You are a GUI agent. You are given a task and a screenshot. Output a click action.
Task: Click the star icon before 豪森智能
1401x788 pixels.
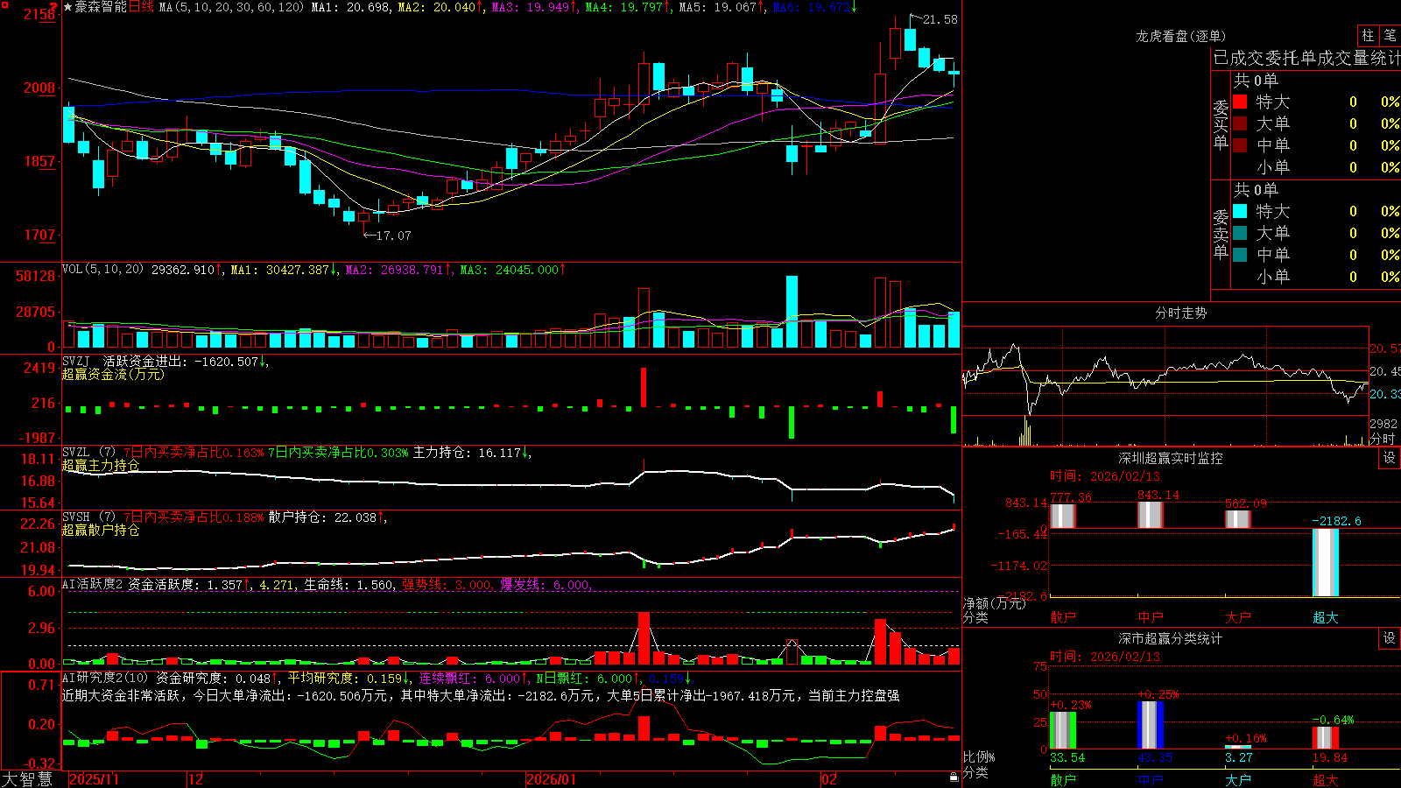point(68,7)
